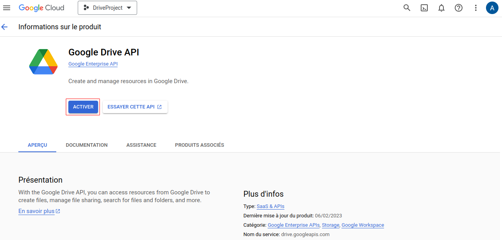Open the external link on ESSAYER CETTE API

(159, 107)
